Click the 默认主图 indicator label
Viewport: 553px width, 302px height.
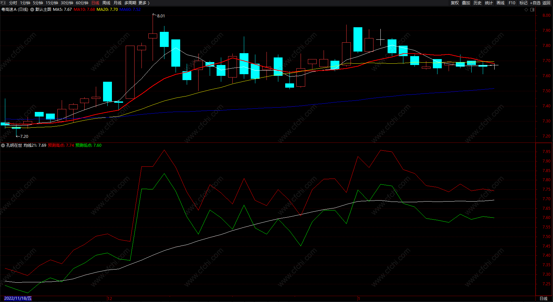(43, 10)
